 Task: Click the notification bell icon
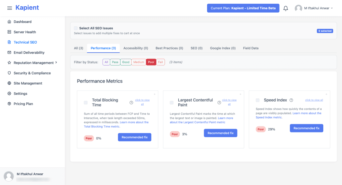pyautogui.click(x=286, y=8)
